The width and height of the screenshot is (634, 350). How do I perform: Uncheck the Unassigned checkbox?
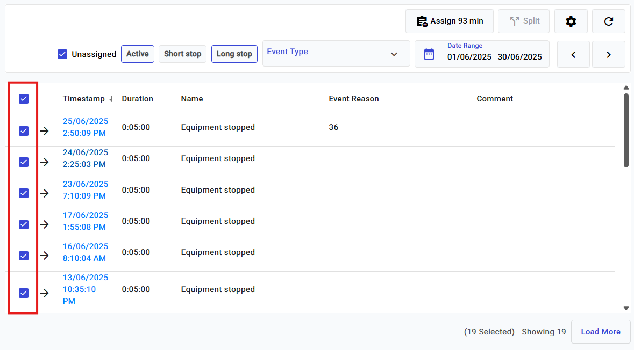(62, 54)
